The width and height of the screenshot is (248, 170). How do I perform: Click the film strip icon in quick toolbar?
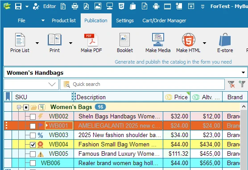[168, 7]
